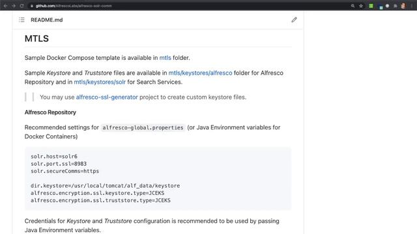Click the ssl.keystore.type=JCEKS code line
The width and height of the screenshot is (417, 234).
[x=97, y=193]
